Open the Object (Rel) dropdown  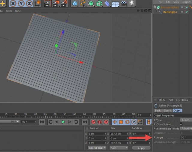(97, 148)
